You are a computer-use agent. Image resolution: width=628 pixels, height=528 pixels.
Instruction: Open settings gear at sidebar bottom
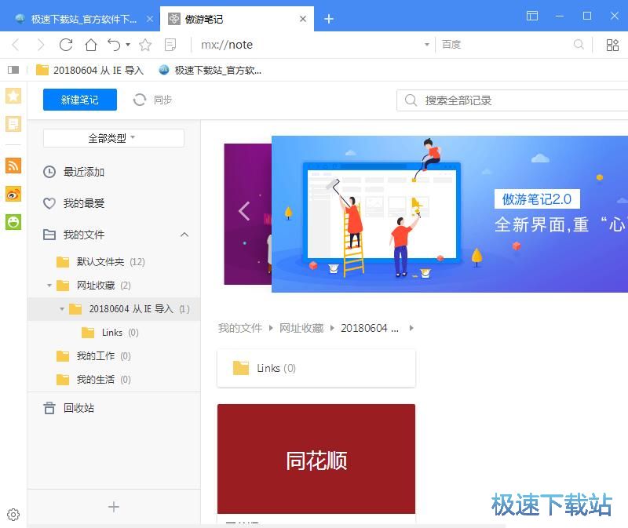click(13, 515)
